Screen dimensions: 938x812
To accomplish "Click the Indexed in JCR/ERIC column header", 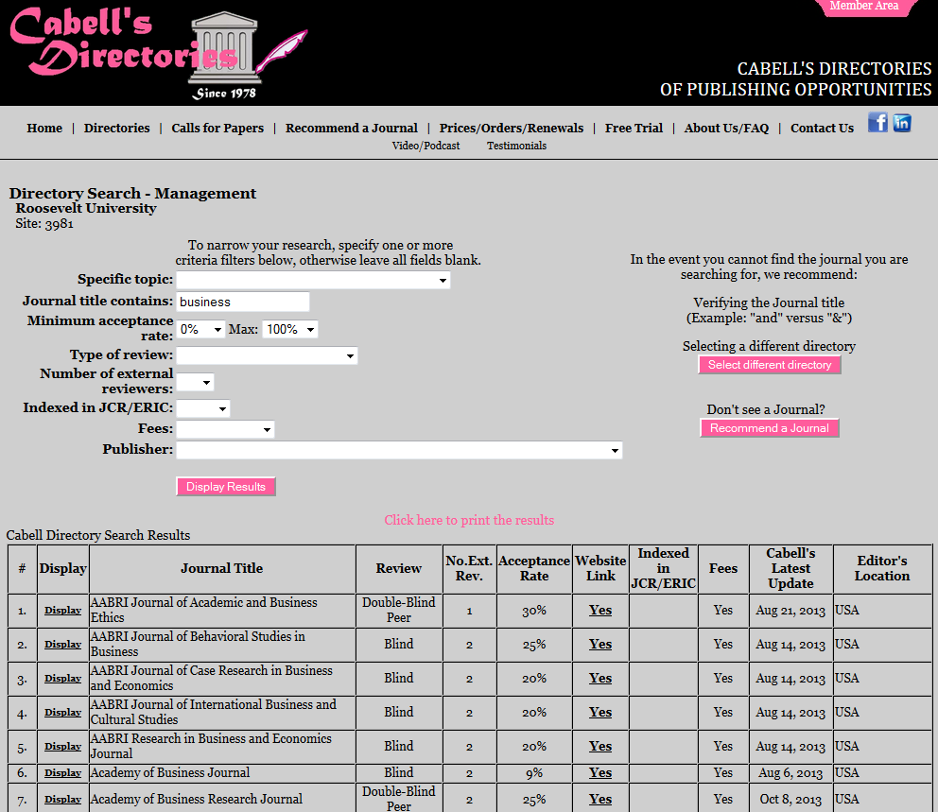I will click(663, 569).
